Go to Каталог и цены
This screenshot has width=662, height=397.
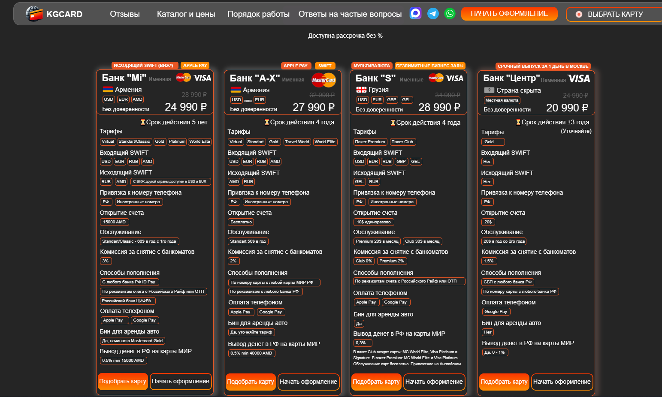[x=186, y=14]
